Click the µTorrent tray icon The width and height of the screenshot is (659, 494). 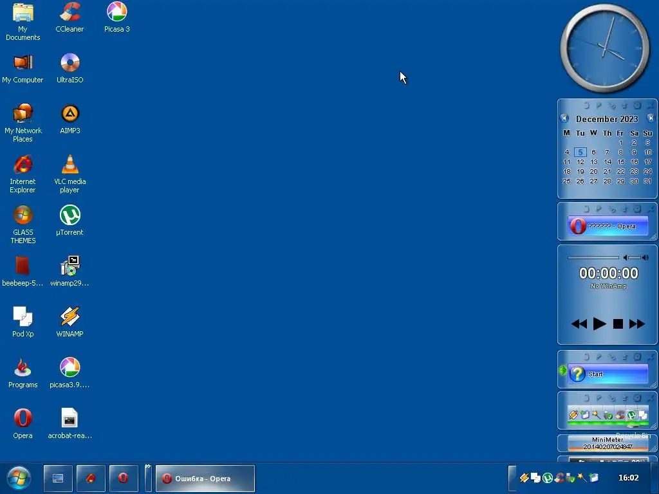point(547,478)
